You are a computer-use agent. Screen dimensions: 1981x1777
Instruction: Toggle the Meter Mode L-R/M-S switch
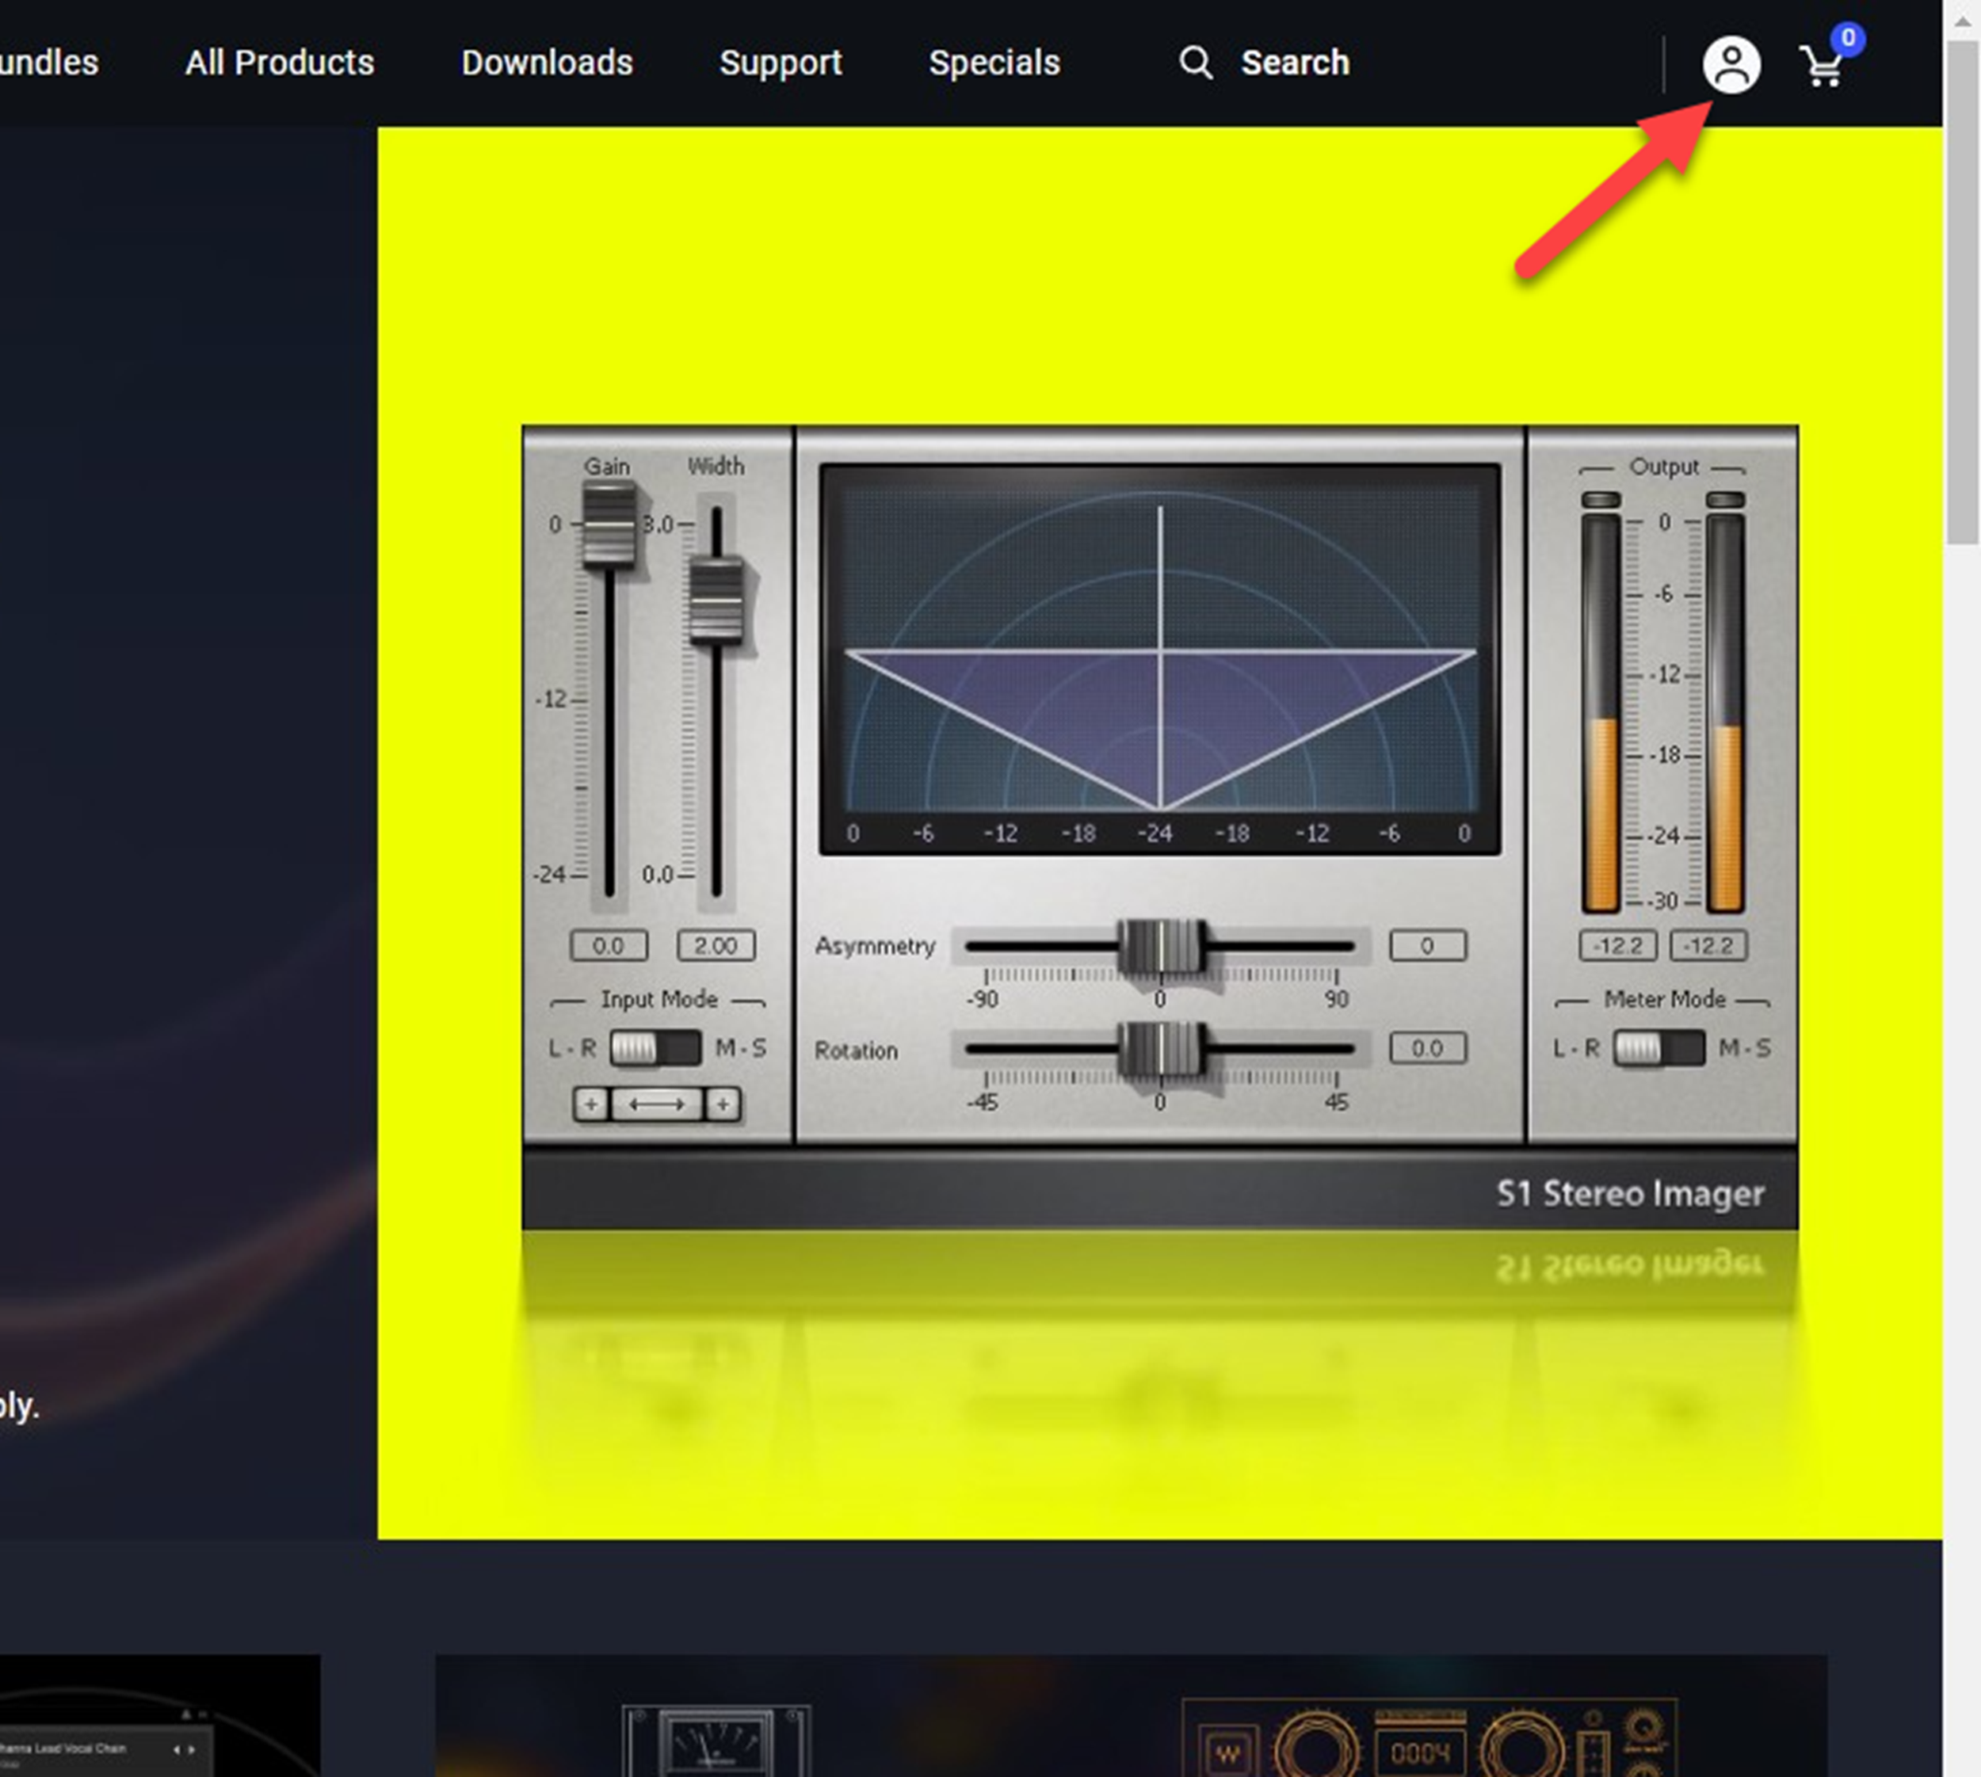[x=1658, y=1049]
